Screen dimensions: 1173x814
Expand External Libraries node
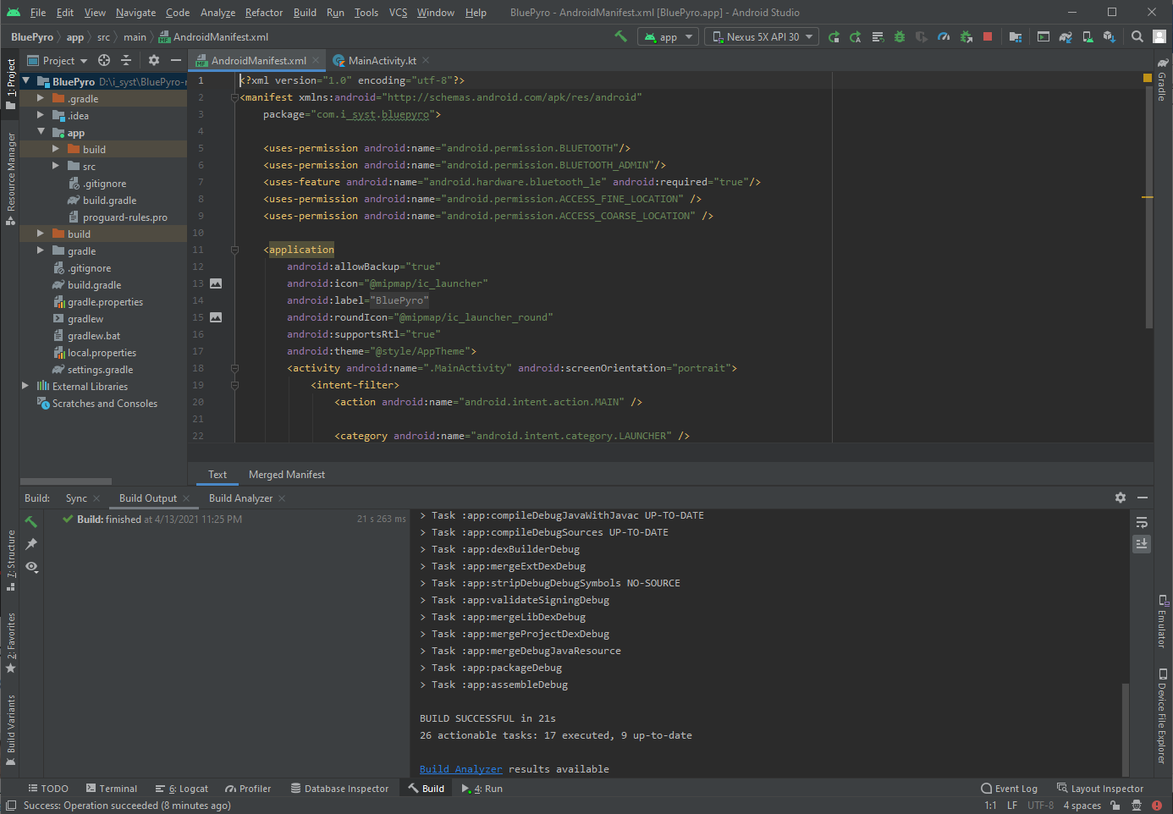tap(25, 386)
